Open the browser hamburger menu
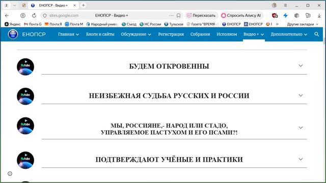 285,6
